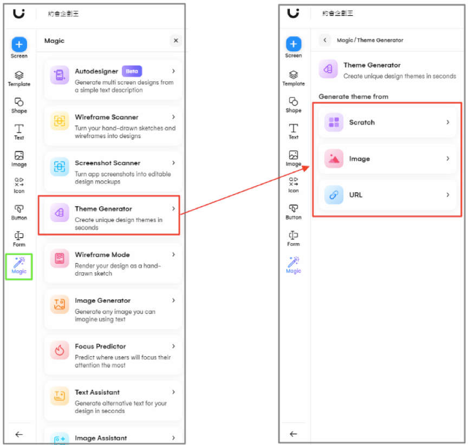Select Button tool in right panel

[294, 212]
